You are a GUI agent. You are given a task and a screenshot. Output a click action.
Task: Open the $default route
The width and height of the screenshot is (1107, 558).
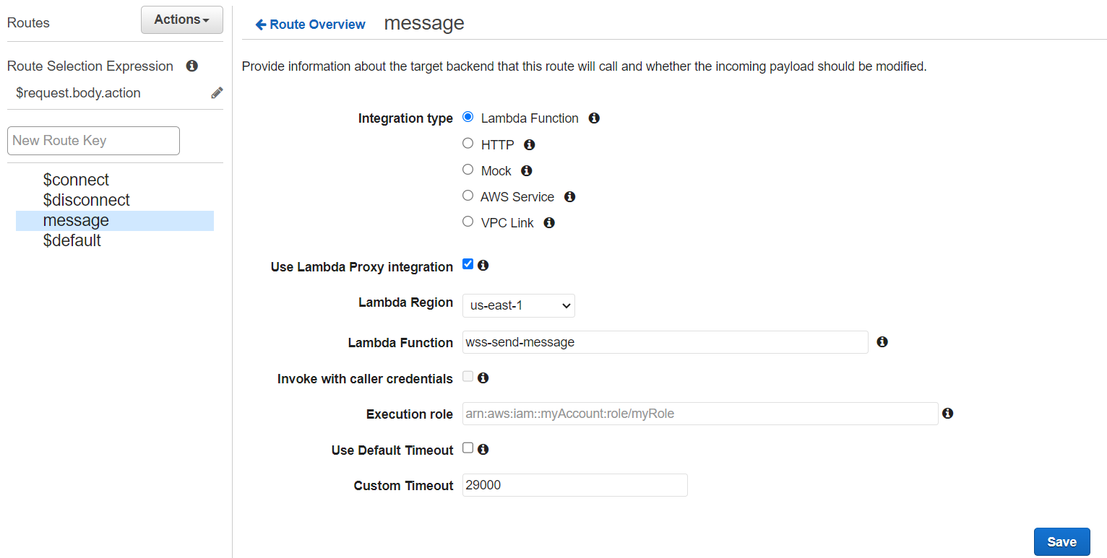click(72, 240)
